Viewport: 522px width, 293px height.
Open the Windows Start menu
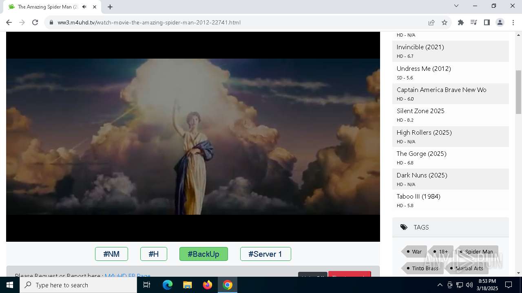pyautogui.click(x=10, y=285)
